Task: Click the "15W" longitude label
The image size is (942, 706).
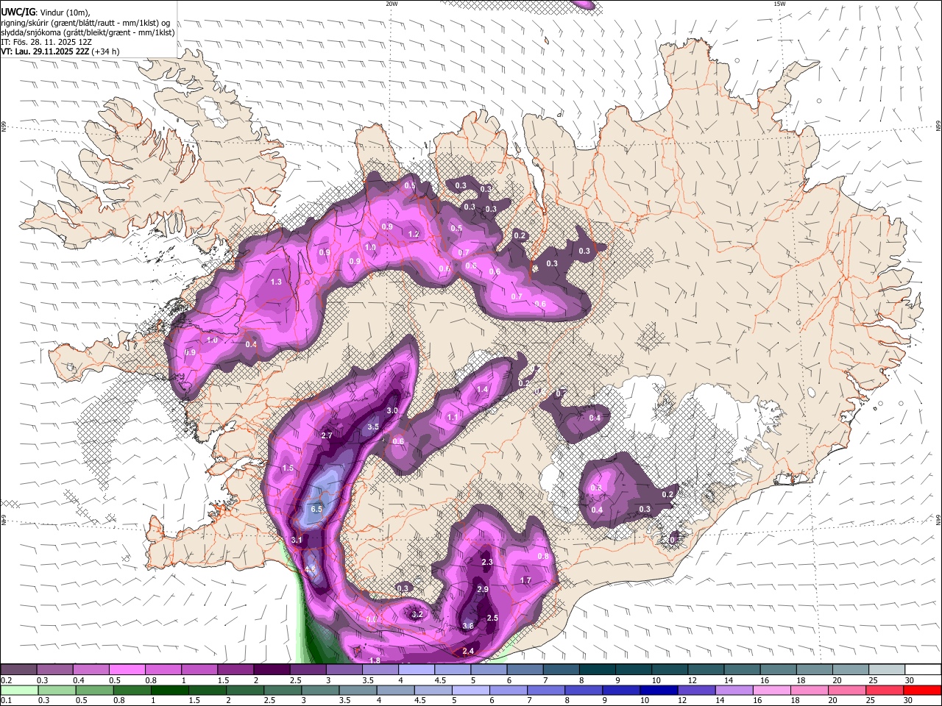Action: 779,4
